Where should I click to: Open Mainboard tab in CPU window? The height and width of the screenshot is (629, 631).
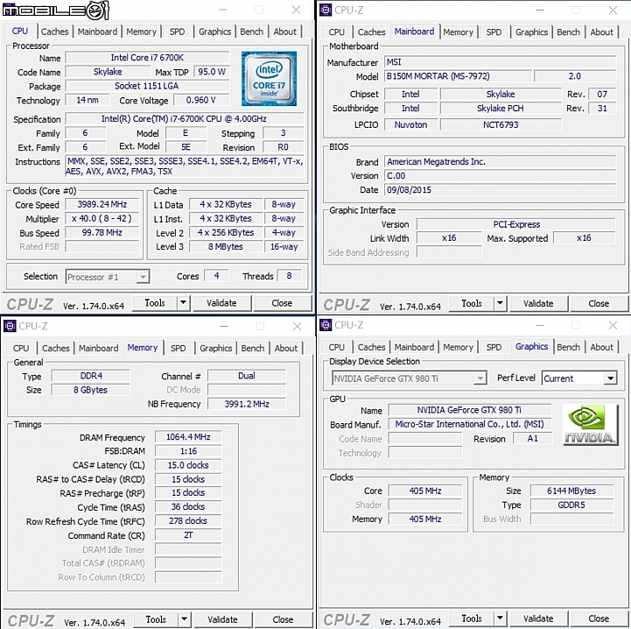click(x=97, y=32)
